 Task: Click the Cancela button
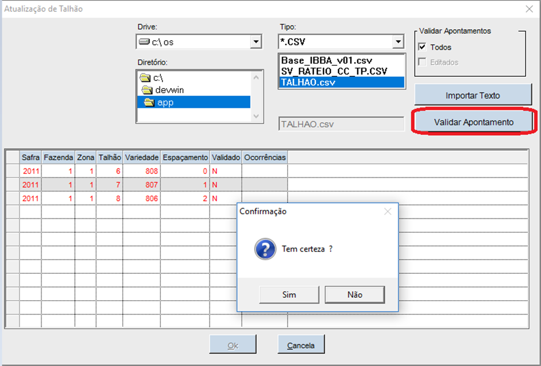pos(301,345)
